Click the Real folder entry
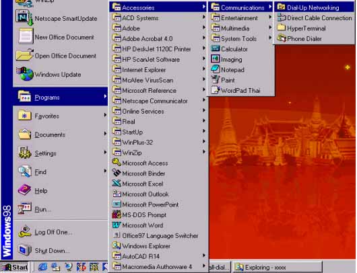357x273 pixels. pos(158,122)
